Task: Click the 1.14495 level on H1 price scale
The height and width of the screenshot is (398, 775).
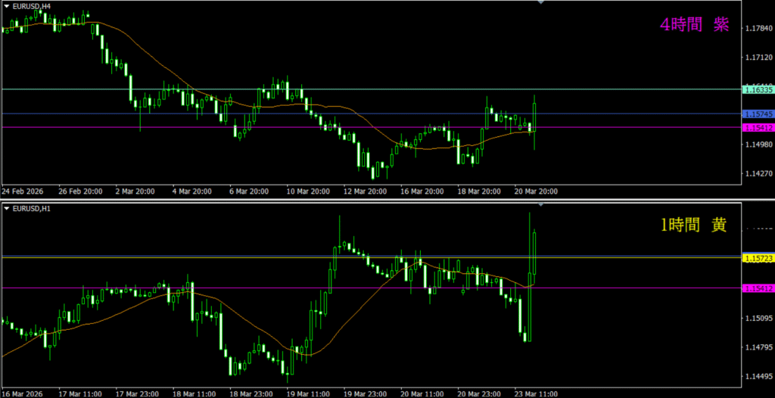Action: [x=758, y=377]
